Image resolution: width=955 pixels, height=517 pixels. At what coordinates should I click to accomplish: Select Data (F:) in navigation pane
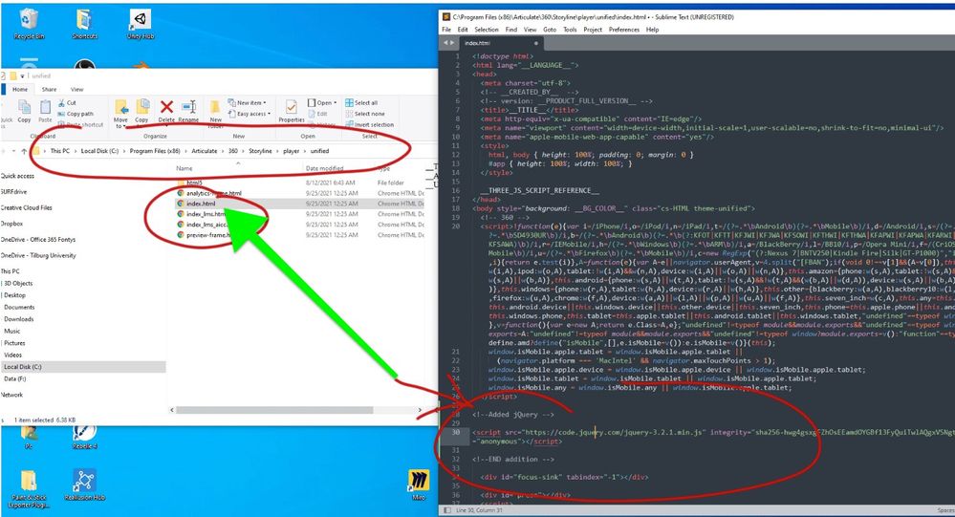[15, 378]
